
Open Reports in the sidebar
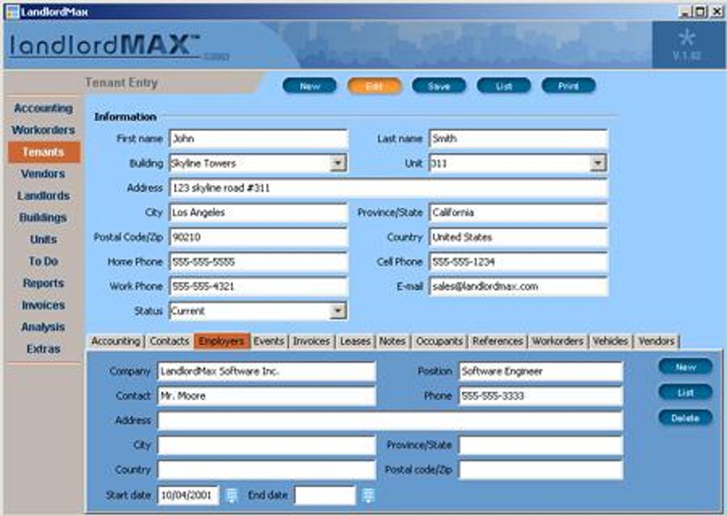[x=43, y=283]
